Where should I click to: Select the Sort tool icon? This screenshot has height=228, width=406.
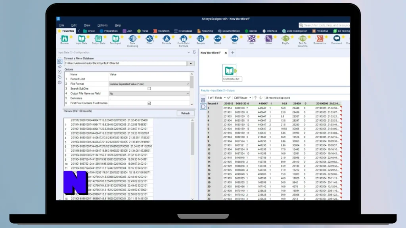(235, 39)
